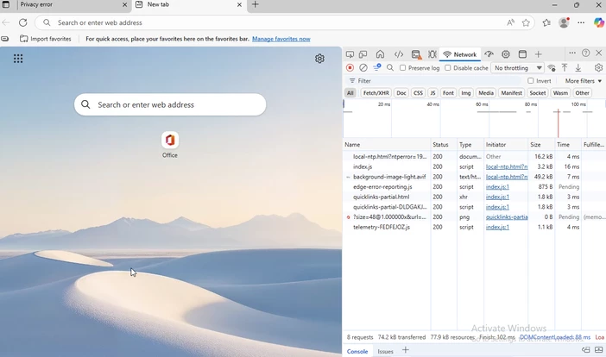606x357 pixels.
Task: Open DevTools help
Action: point(586,53)
